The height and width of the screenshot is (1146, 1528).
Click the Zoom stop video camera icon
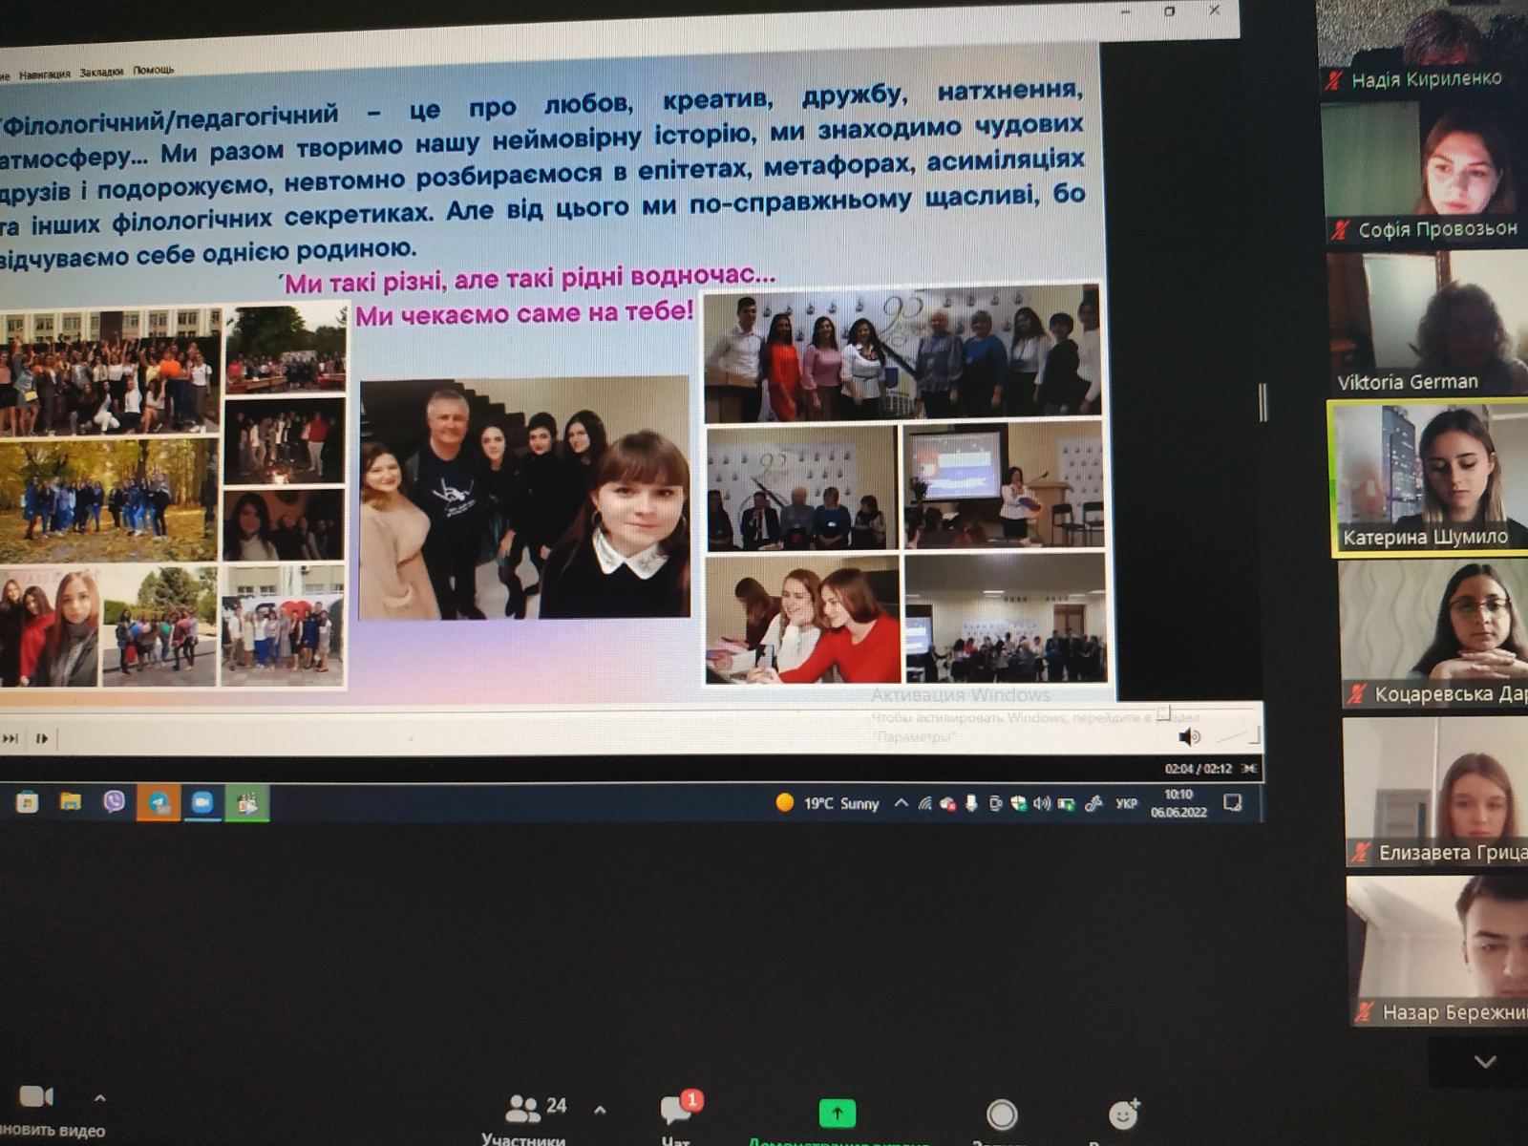[35, 1096]
